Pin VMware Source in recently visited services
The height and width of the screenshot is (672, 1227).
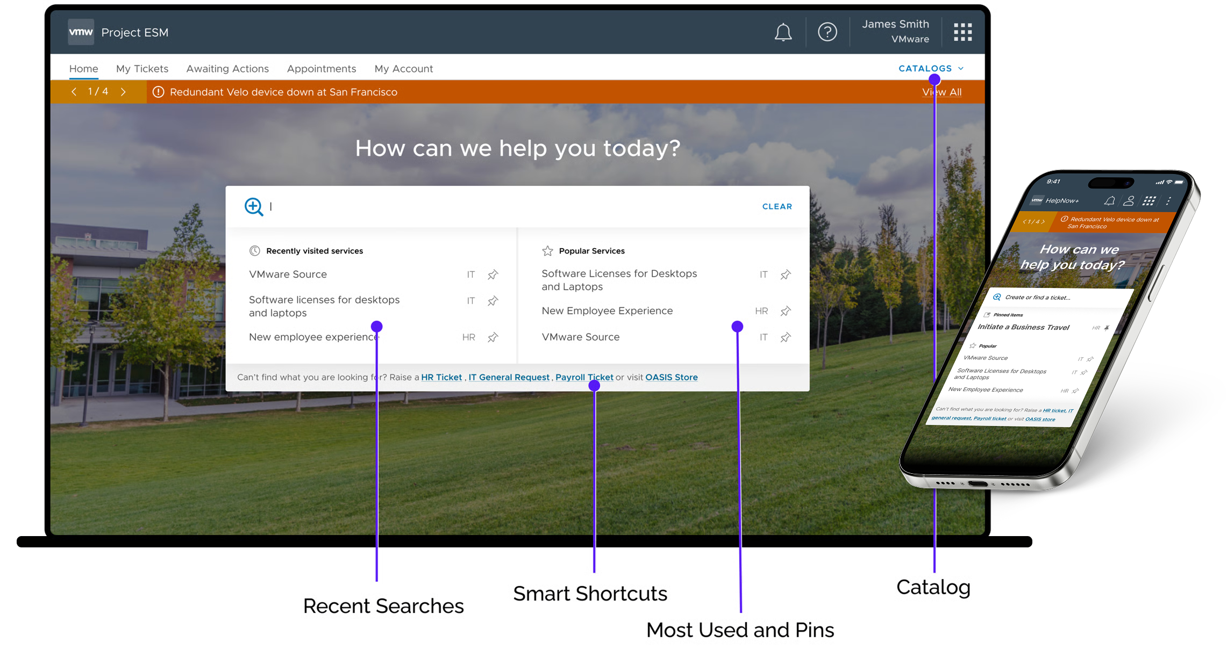493,274
